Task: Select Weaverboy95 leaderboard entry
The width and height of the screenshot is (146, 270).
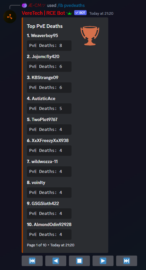Action: (x=42, y=36)
